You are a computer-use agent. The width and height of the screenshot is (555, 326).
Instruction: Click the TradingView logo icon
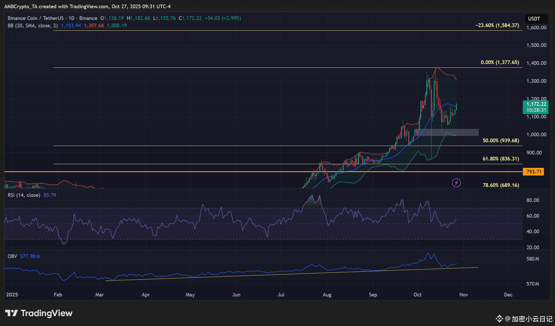click(11, 313)
